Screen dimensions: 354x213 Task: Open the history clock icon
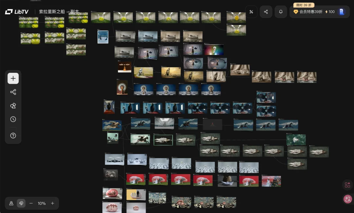click(x=13, y=119)
